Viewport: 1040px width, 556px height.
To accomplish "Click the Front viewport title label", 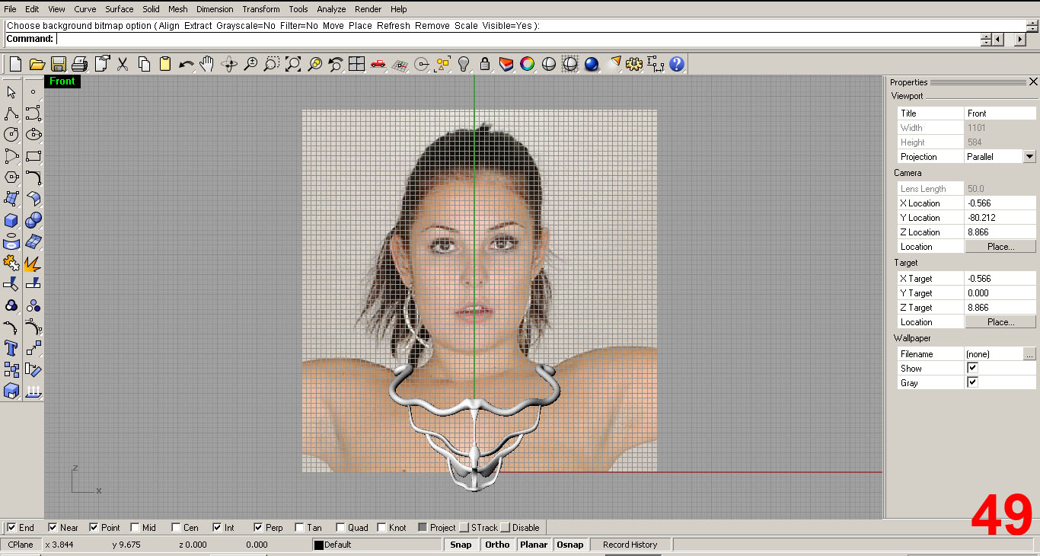I will [62, 81].
